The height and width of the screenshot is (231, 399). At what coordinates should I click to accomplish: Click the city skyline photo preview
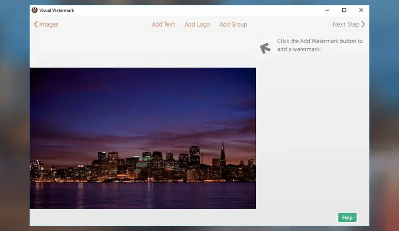143,138
